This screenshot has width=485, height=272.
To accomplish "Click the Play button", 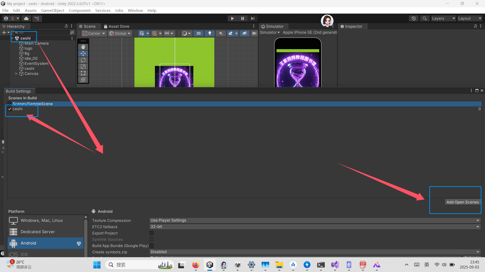I will pyautogui.click(x=232, y=18).
